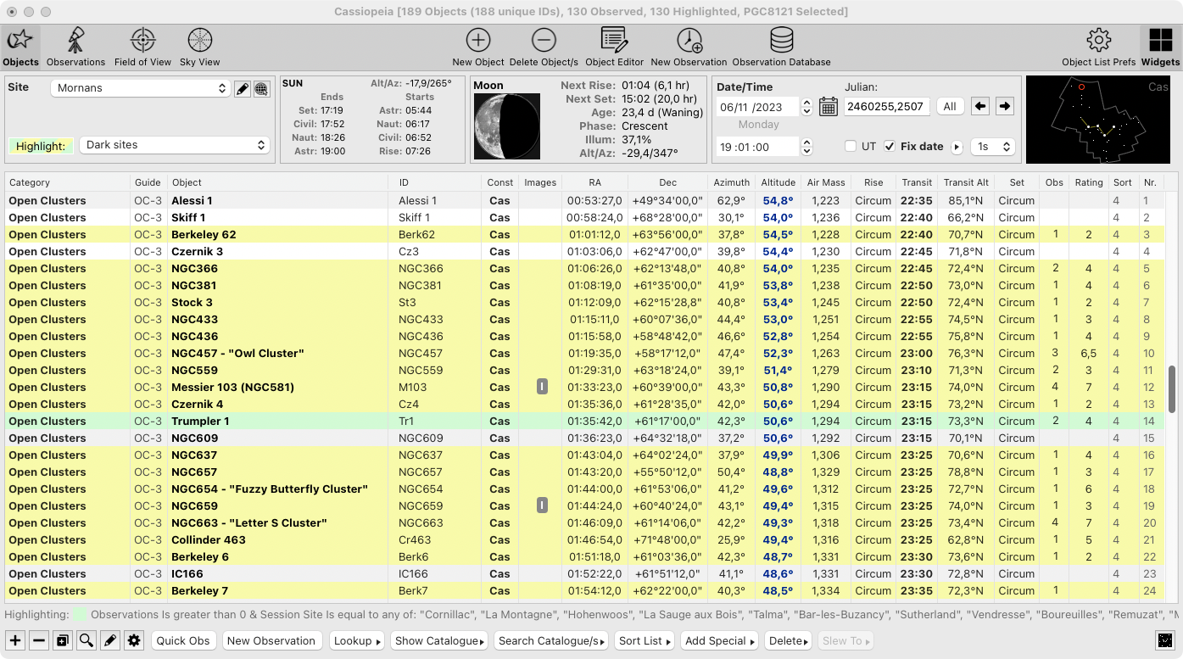This screenshot has height=659, width=1183.
Task: Expand the Search Catalogue/s menu button
Action: tap(551, 640)
